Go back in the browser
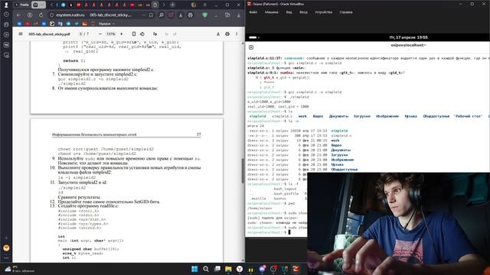The height and width of the screenshot is (275, 490). tap(18, 15)
